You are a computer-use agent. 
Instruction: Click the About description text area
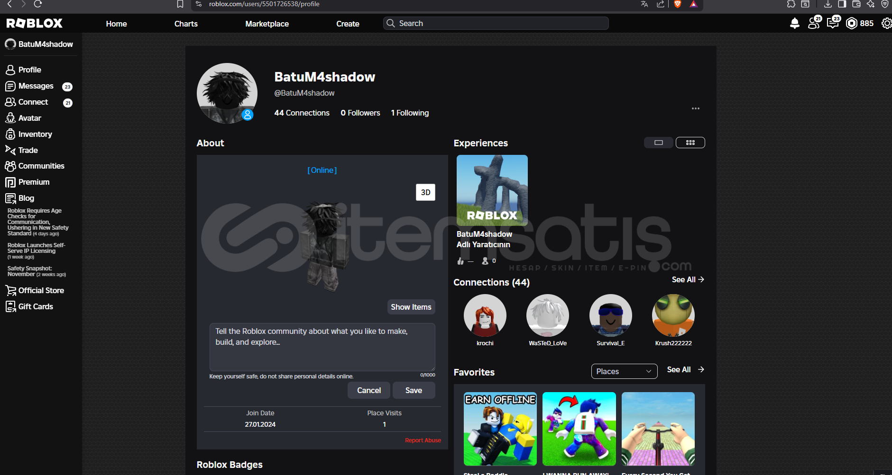(x=322, y=347)
